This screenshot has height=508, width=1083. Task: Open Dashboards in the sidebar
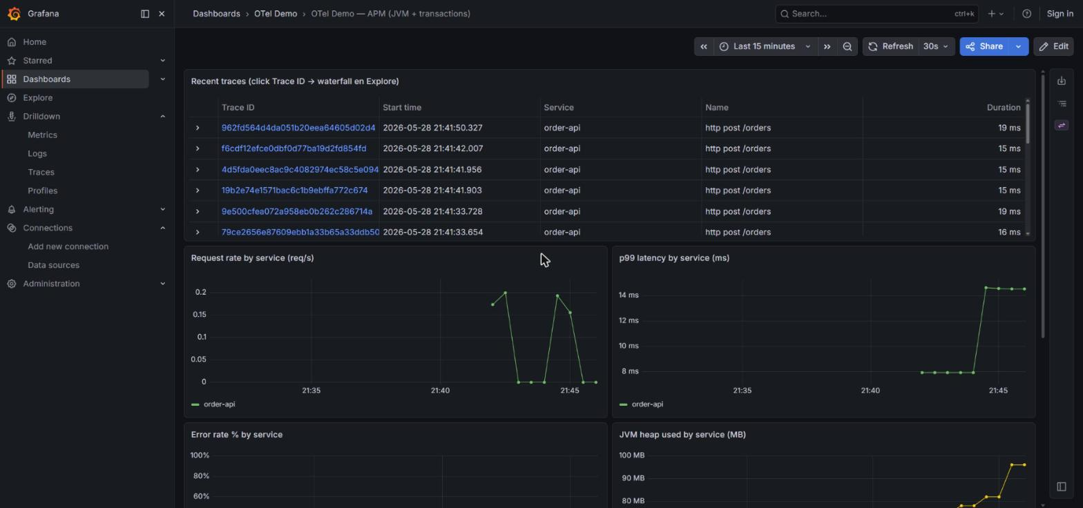46,79
